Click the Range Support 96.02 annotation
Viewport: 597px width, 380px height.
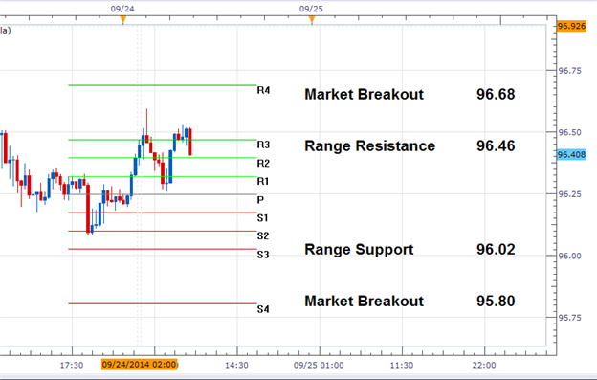[409, 250]
